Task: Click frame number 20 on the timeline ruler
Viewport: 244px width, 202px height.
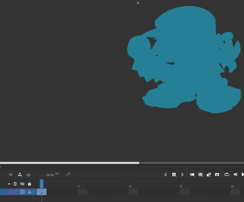Action: pyautogui.click(x=232, y=187)
